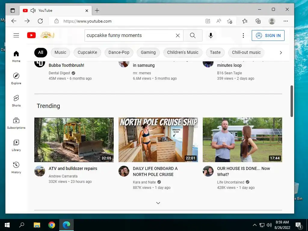Open the YouTube hamburger guide menu

click(x=16, y=35)
